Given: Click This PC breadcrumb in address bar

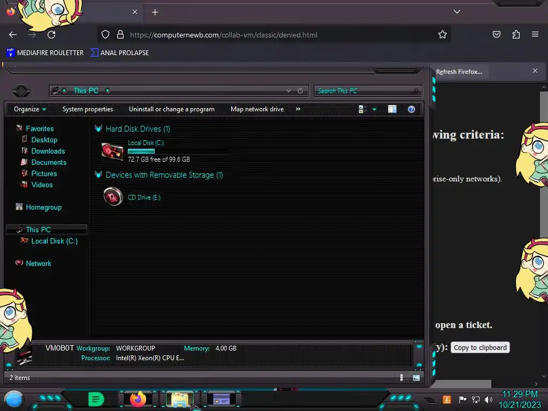Looking at the screenshot, I should [86, 91].
